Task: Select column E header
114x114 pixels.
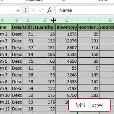Action: [x=66, y=20]
